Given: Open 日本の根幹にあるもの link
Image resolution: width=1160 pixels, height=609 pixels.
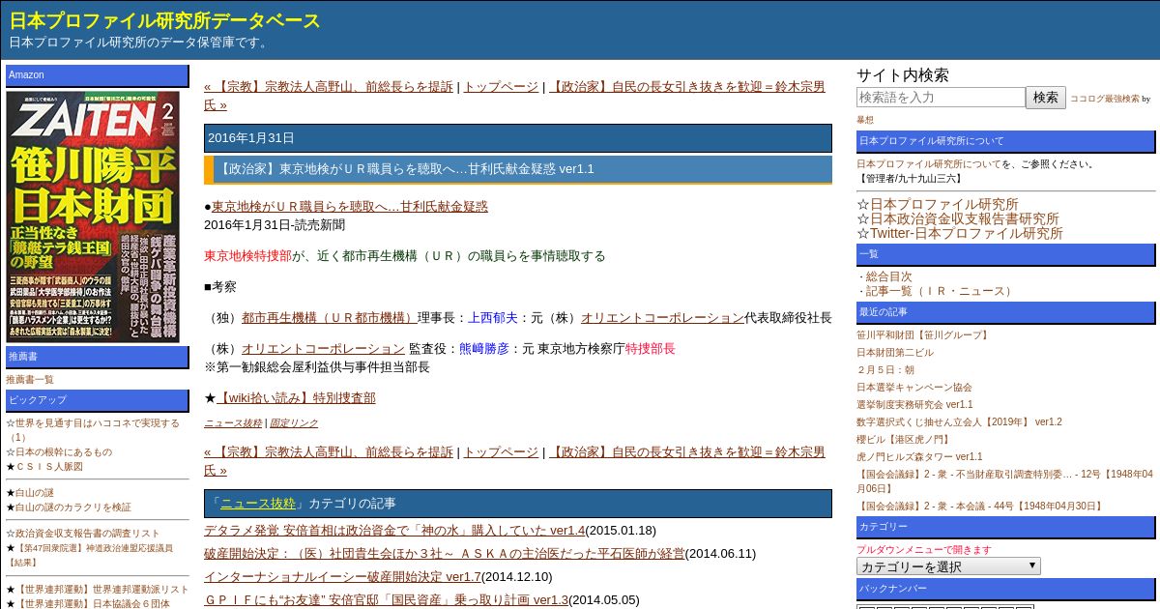Looking at the screenshot, I should point(64,451).
